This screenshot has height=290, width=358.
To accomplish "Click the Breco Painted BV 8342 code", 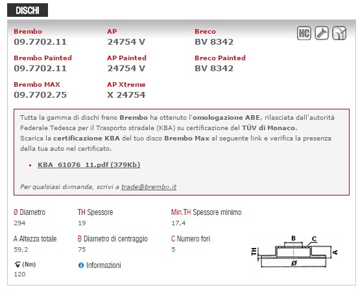I will point(214,69).
